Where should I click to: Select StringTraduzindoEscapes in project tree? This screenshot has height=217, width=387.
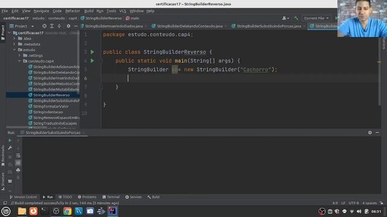point(55,123)
